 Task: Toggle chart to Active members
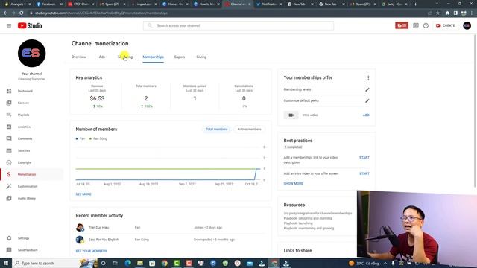point(249,129)
